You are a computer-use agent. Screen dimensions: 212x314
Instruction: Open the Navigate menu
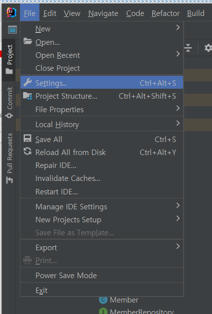pyautogui.click(x=103, y=13)
